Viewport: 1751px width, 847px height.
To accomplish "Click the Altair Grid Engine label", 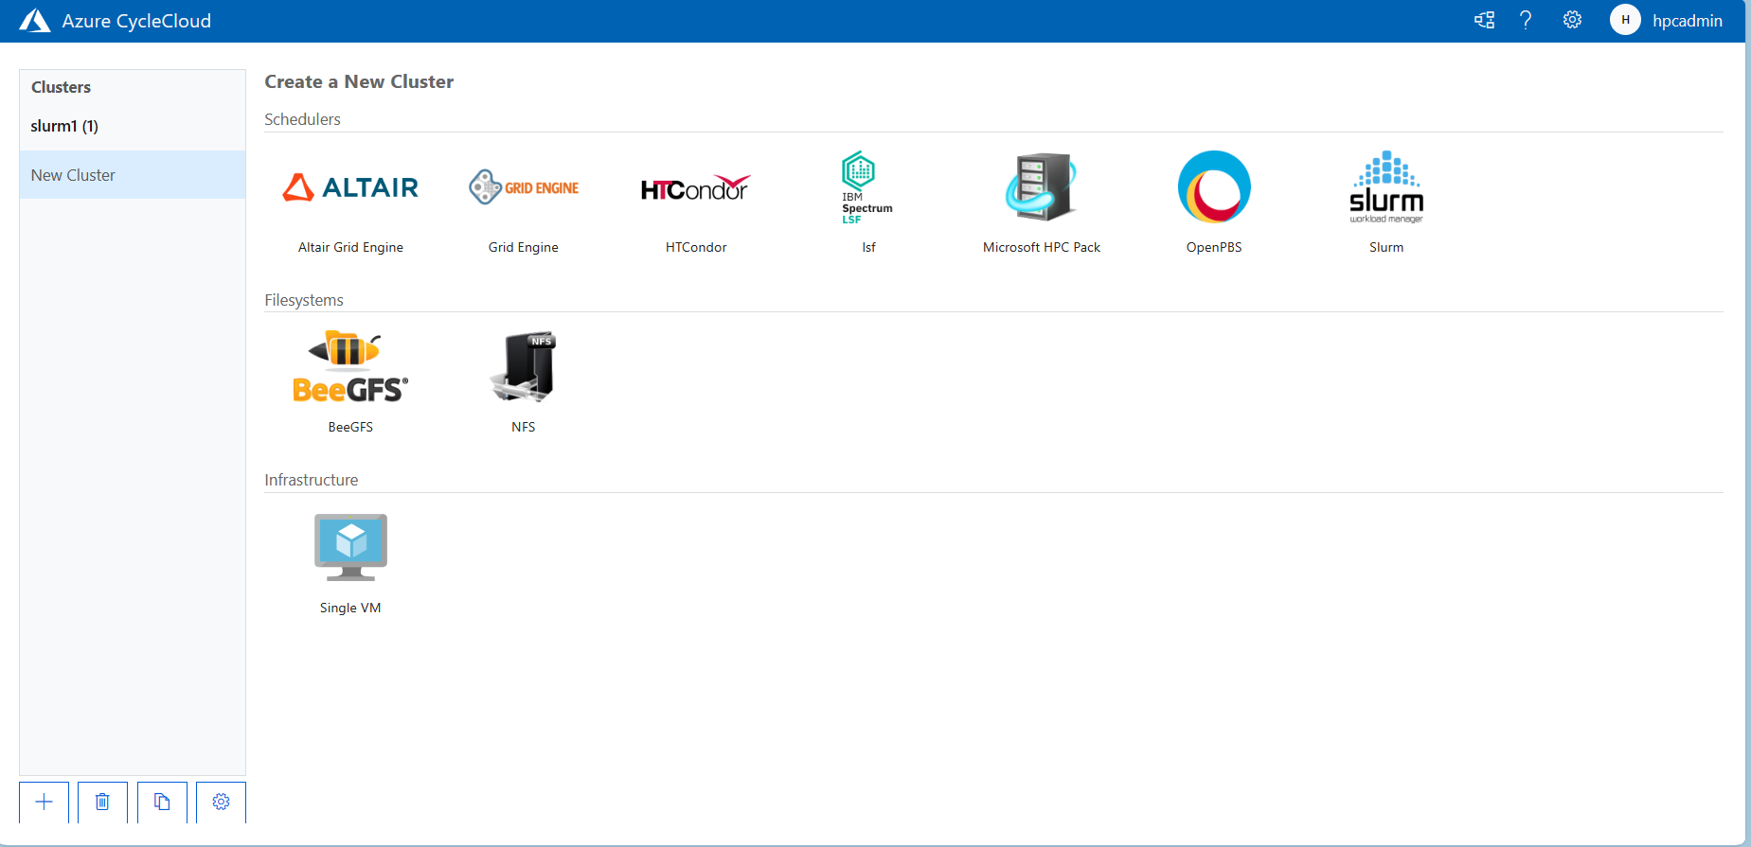I will [350, 247].
